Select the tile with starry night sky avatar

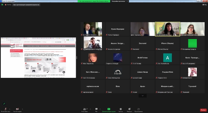118,58
